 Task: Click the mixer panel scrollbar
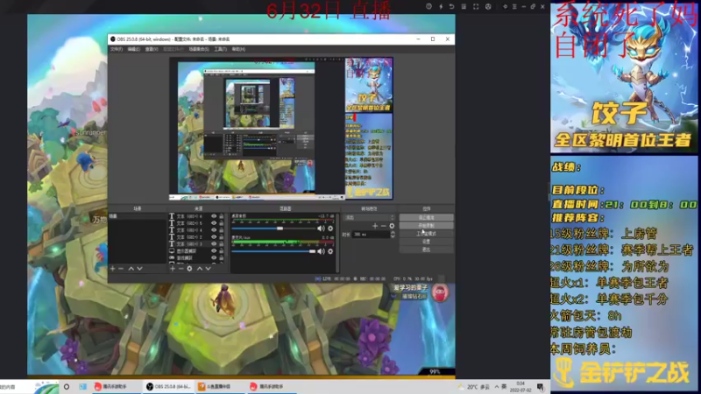(337, 243)
